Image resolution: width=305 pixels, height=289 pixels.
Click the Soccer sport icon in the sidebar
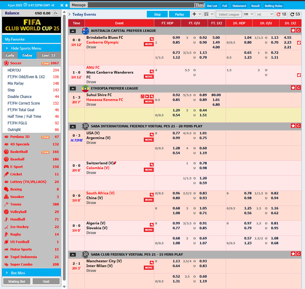pos(6,63)
